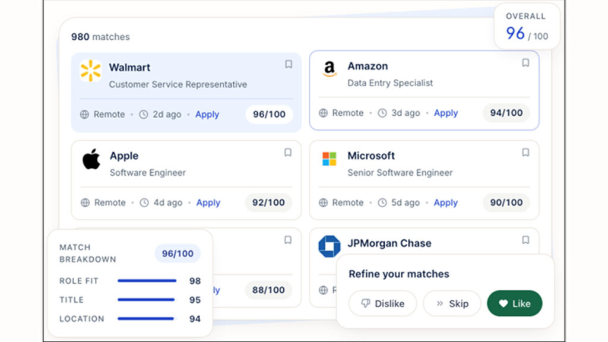Select the Customer Service Representative title
This screenshot has height=342, width=608.
[x=178, y=84]
